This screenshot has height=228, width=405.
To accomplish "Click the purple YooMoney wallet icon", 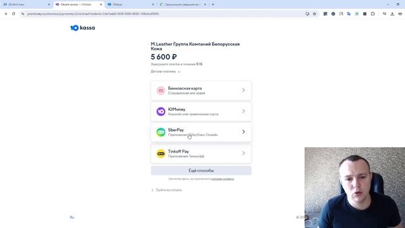I will click(x=161, y=111).
